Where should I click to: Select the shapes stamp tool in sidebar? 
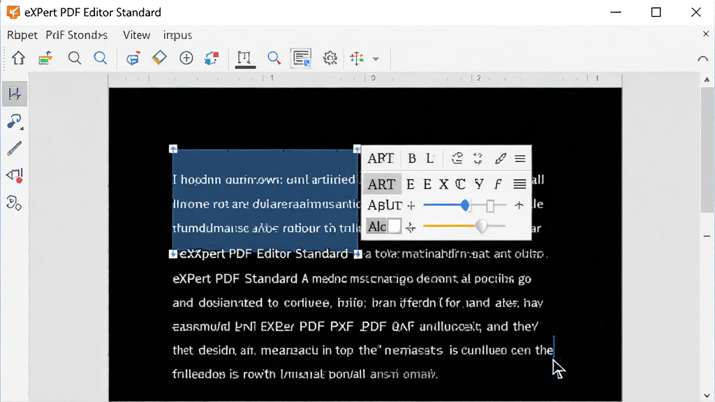(14, 203)
